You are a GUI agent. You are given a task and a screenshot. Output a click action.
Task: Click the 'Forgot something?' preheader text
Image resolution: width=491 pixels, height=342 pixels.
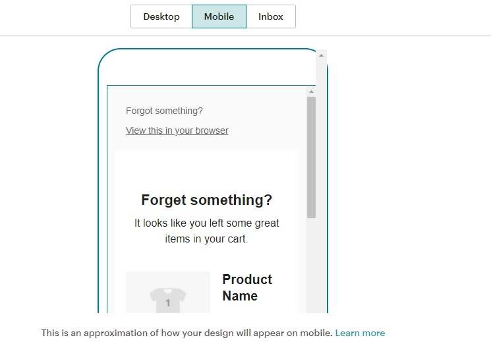coord(164,111)
